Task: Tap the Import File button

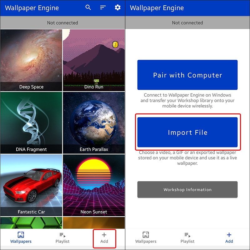Action: [187, 132]
